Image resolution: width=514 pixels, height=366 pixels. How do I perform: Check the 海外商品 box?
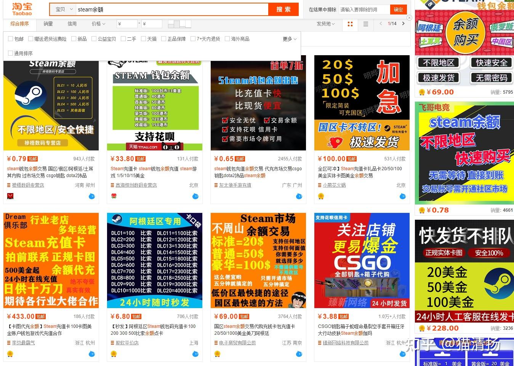tap(227, 39)
